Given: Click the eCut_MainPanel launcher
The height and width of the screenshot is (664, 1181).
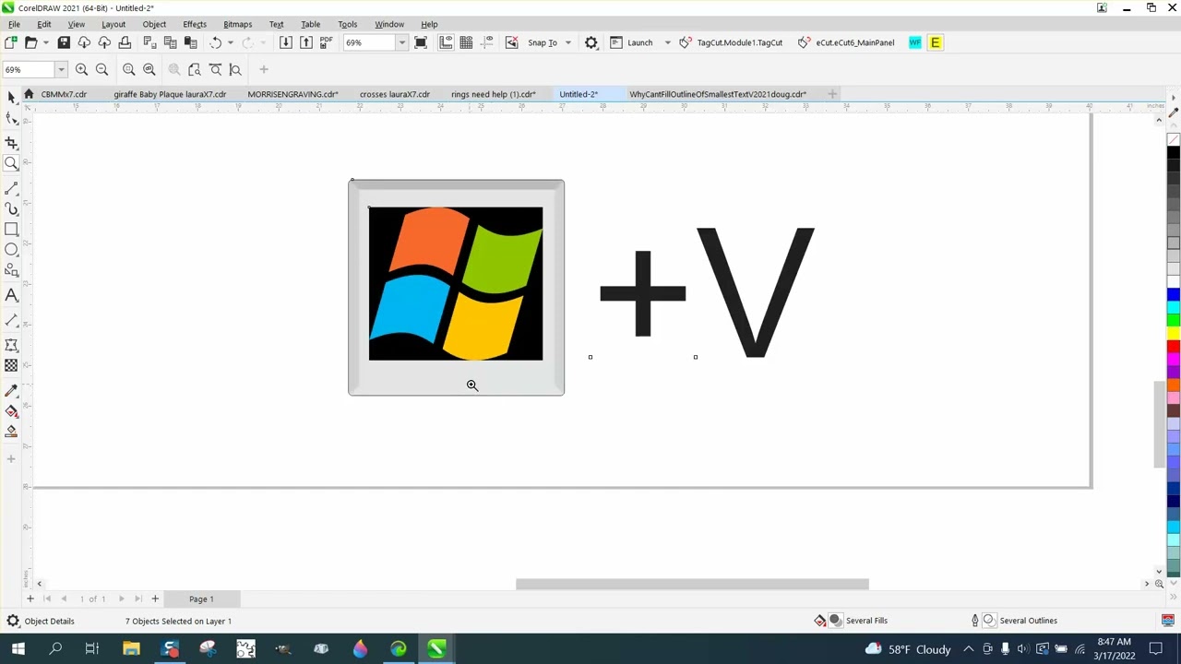Looking at the screenshot, I should click(853, 42).
